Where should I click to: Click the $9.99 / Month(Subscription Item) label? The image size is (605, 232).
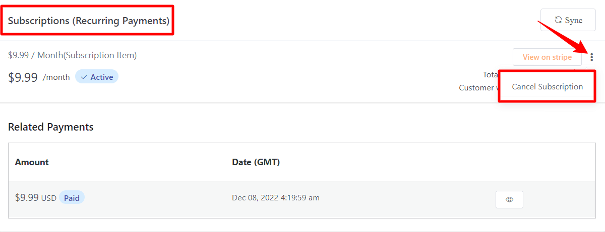(x=72, y=55)
